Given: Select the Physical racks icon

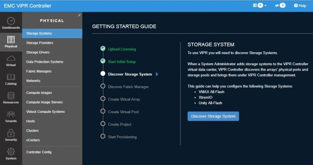Looking at the screenshot, I should 11,39.
